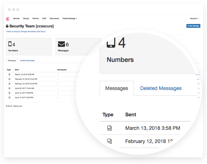Select row dated February 12, 2018 12:44 PM
Image resolution: width=207 pixels, height=164 pixels.
pyautogui.click(x=43, y=79)
